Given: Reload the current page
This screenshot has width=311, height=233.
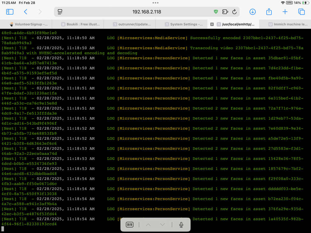Looking at the screenshot, I should 234,12.
